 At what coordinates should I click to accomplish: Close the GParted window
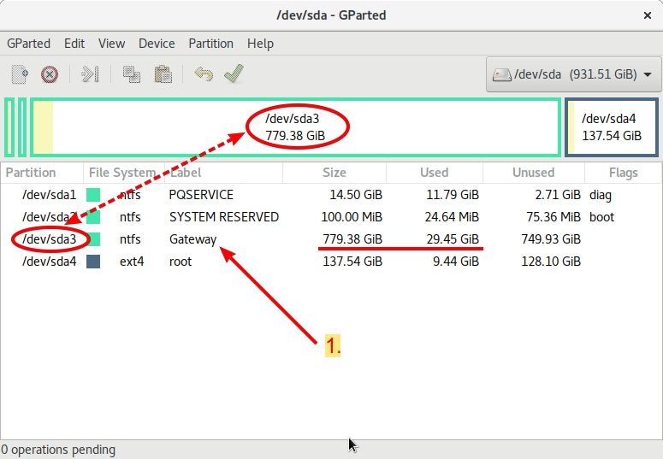pos(648,15)
